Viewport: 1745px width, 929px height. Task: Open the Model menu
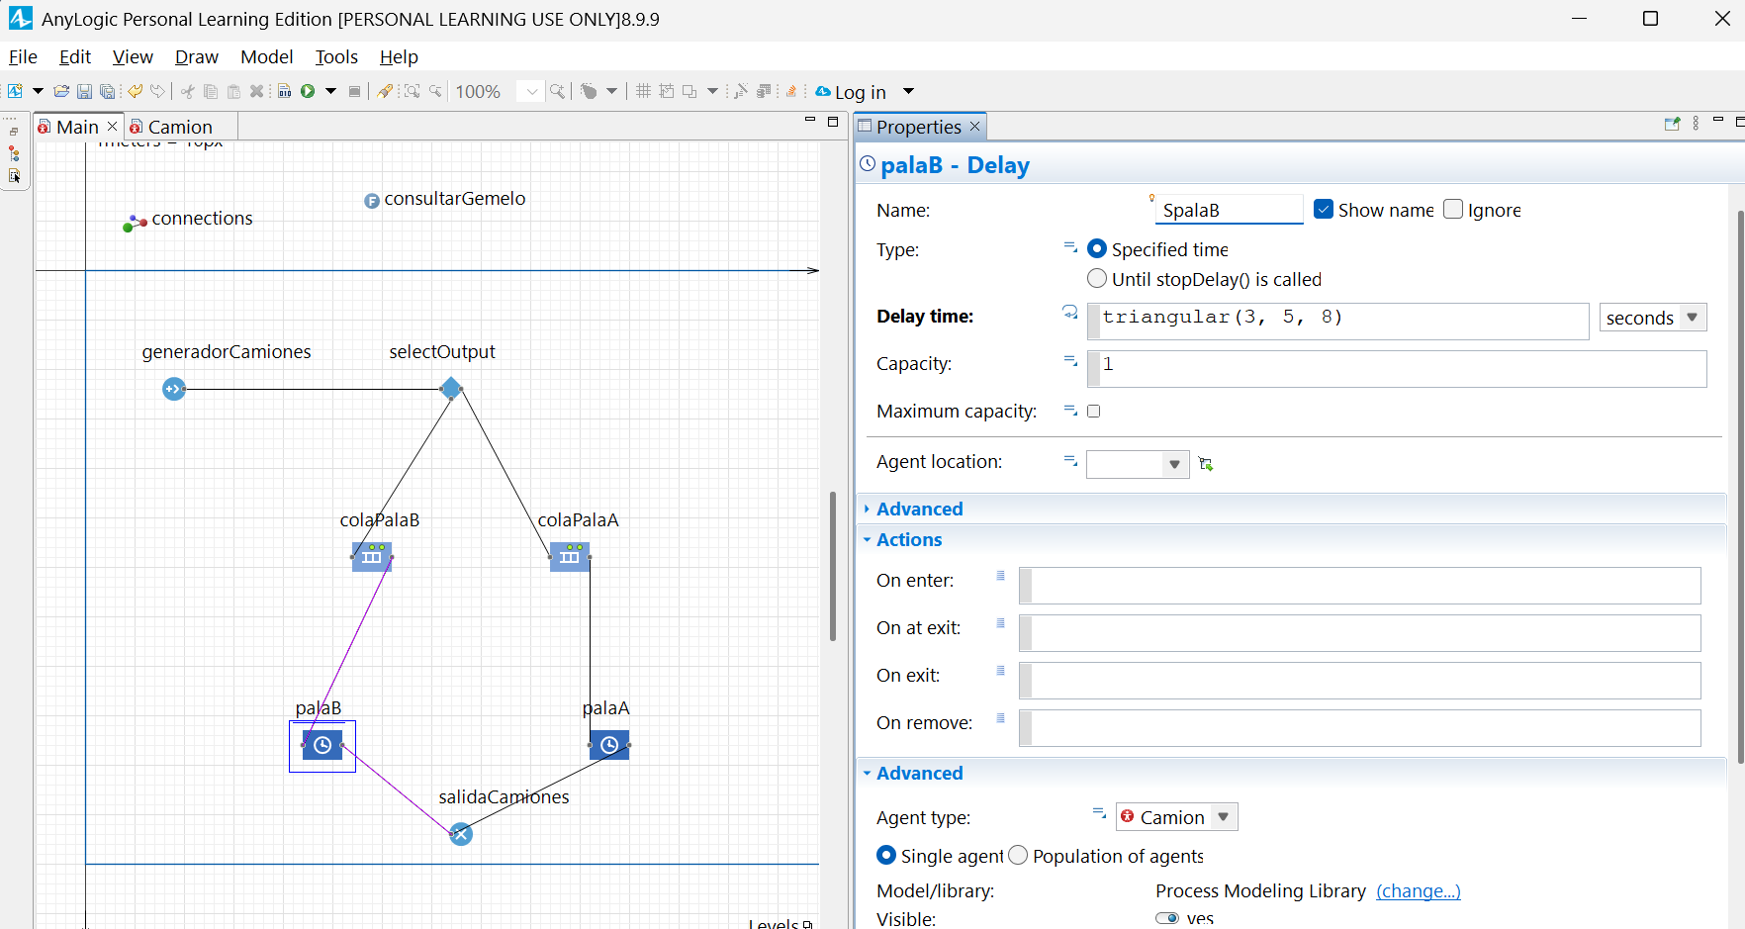(x=267, y=56)
